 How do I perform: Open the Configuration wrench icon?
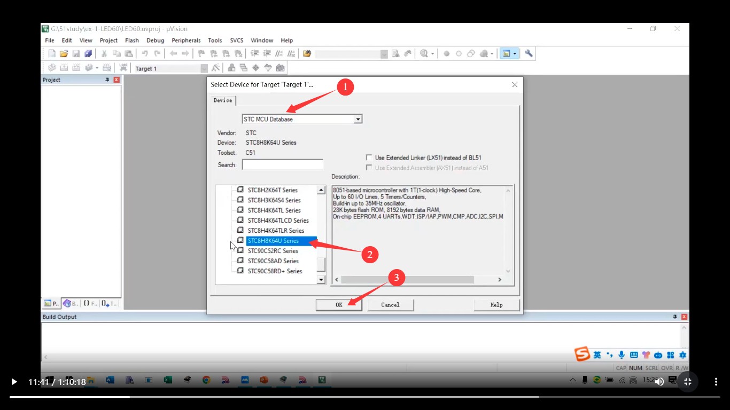529,53
